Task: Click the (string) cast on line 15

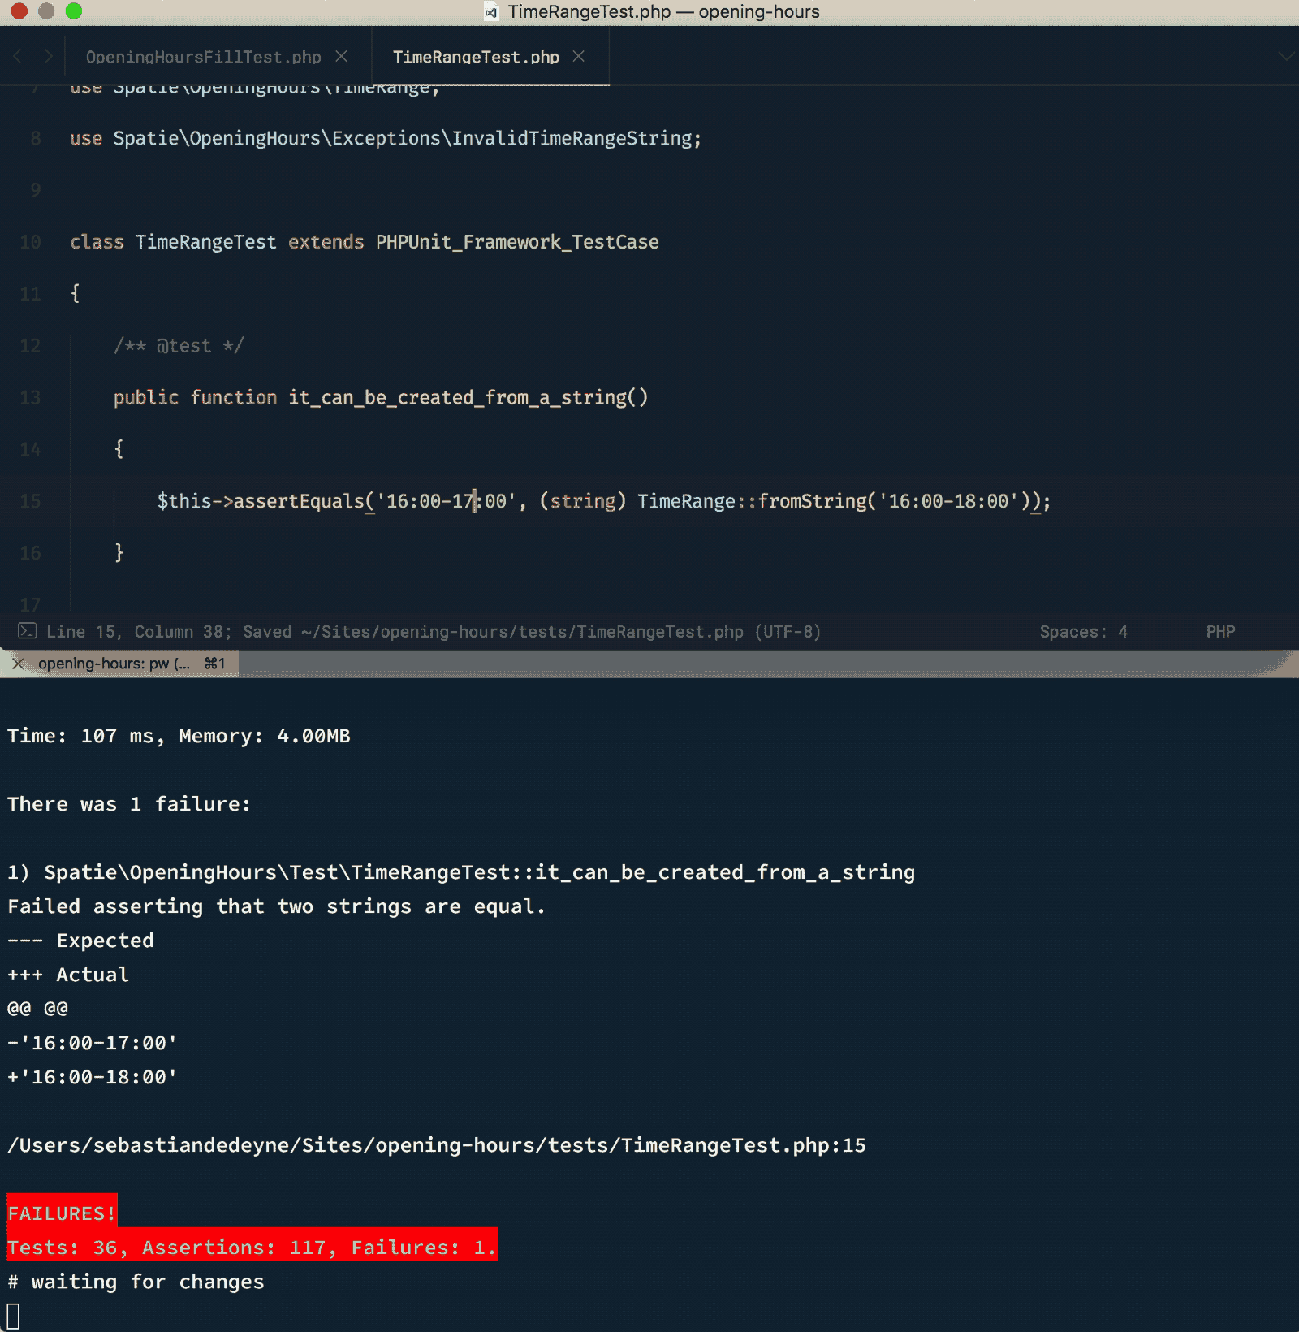Action: (583, 501)
